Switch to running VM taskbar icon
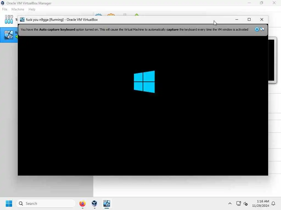Image resolution: width=281 pixels, height=210 pixels. tap(107, 203)
